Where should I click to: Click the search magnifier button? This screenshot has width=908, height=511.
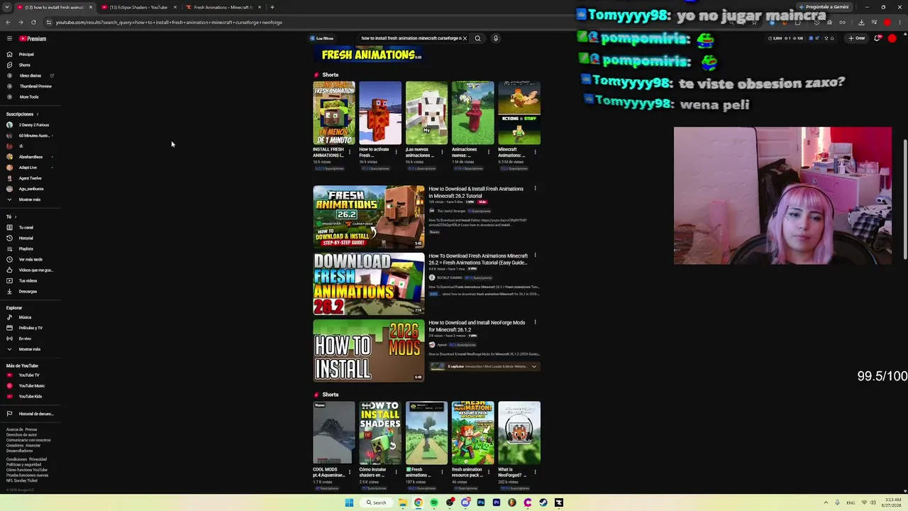click(x=477, y=38)
